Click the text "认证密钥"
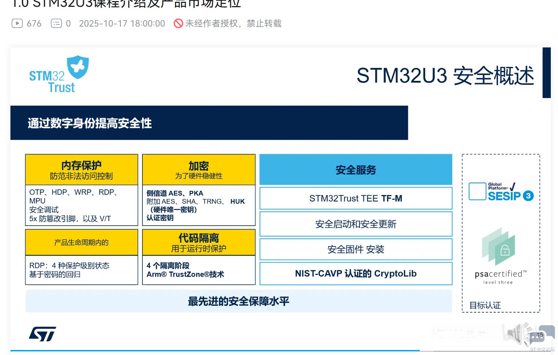The height and width of the screenshot is (355, 558). 160,218
